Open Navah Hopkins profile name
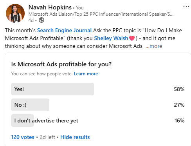Screen dimensions: 191x146 [x=50, y=7]
